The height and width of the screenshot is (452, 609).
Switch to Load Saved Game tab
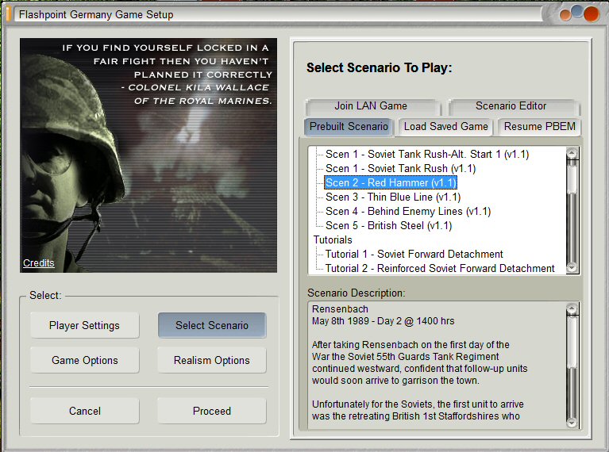coord(445,127)
